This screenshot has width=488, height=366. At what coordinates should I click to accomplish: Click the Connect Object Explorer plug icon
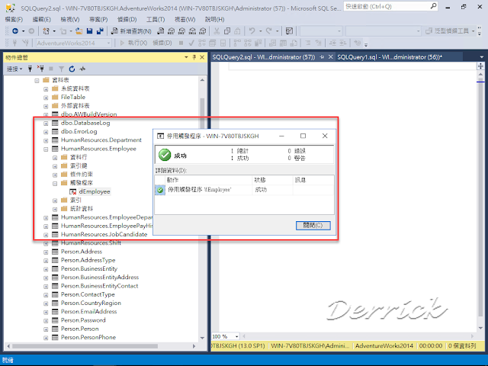click(x=30, y=69)
